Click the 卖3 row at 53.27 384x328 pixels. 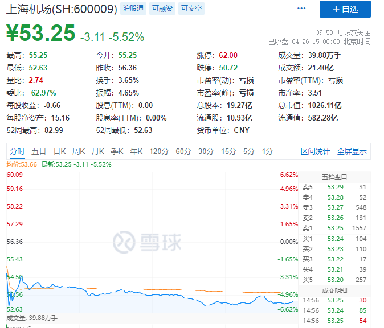click(334, 207)
